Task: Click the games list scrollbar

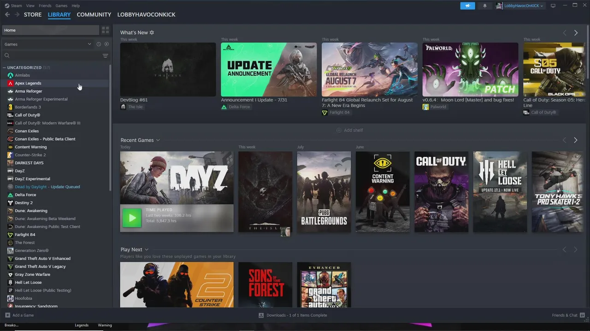Action: point(110,129)
